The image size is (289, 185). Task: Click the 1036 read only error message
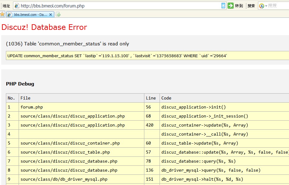pyautogui.click(x=67, y=44)
